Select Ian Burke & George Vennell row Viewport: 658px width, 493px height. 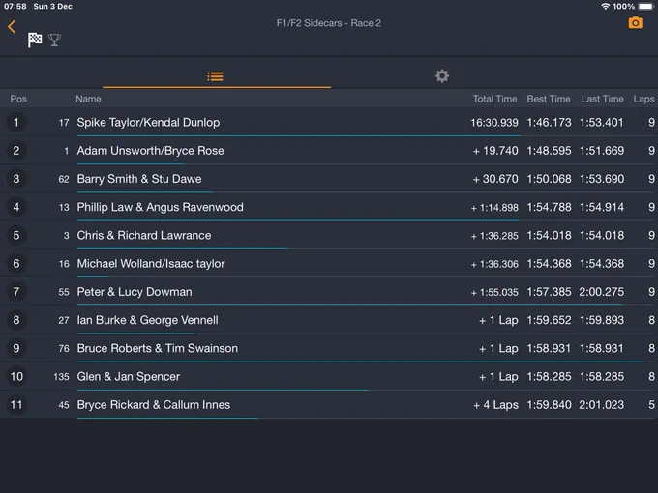click(329, 320)
